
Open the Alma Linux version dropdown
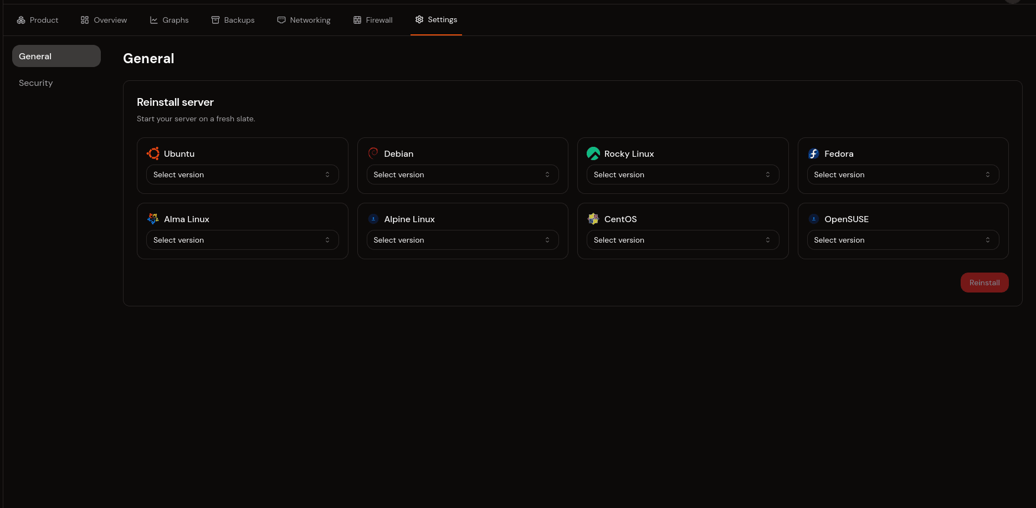(x=242, y=240)
